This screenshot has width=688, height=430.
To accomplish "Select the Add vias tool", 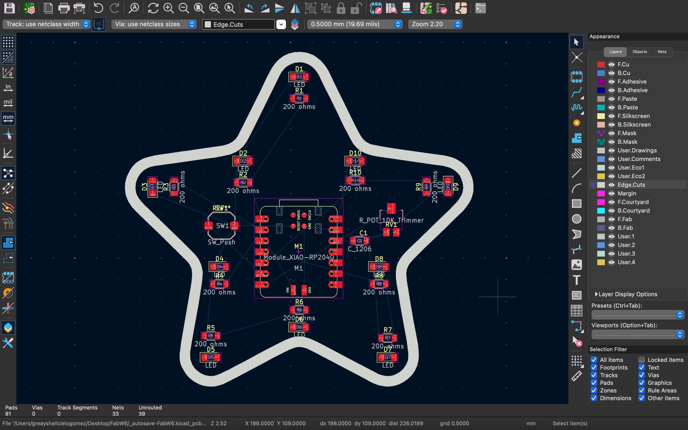I will click(576, 123).
